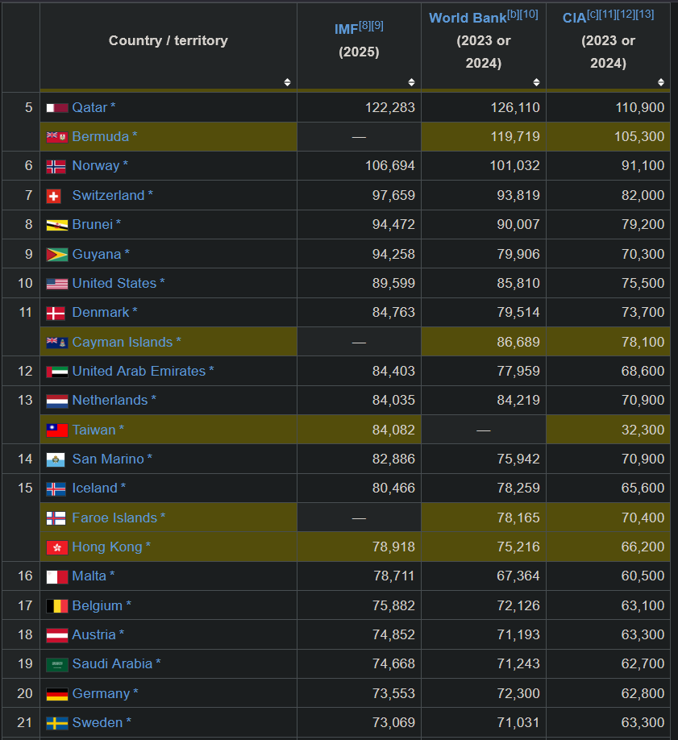Viewport: 678px width, 740px height.
Task: Open World Bank footnote reference [b]
Action: 513,15
